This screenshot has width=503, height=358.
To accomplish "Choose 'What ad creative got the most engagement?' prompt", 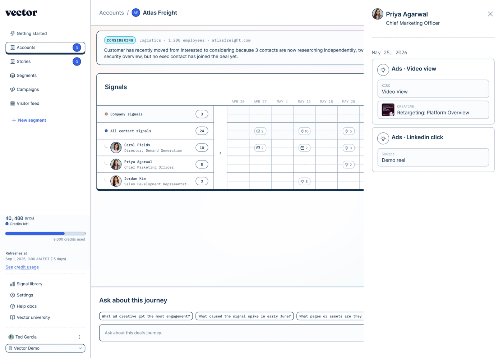I will 146,316.
